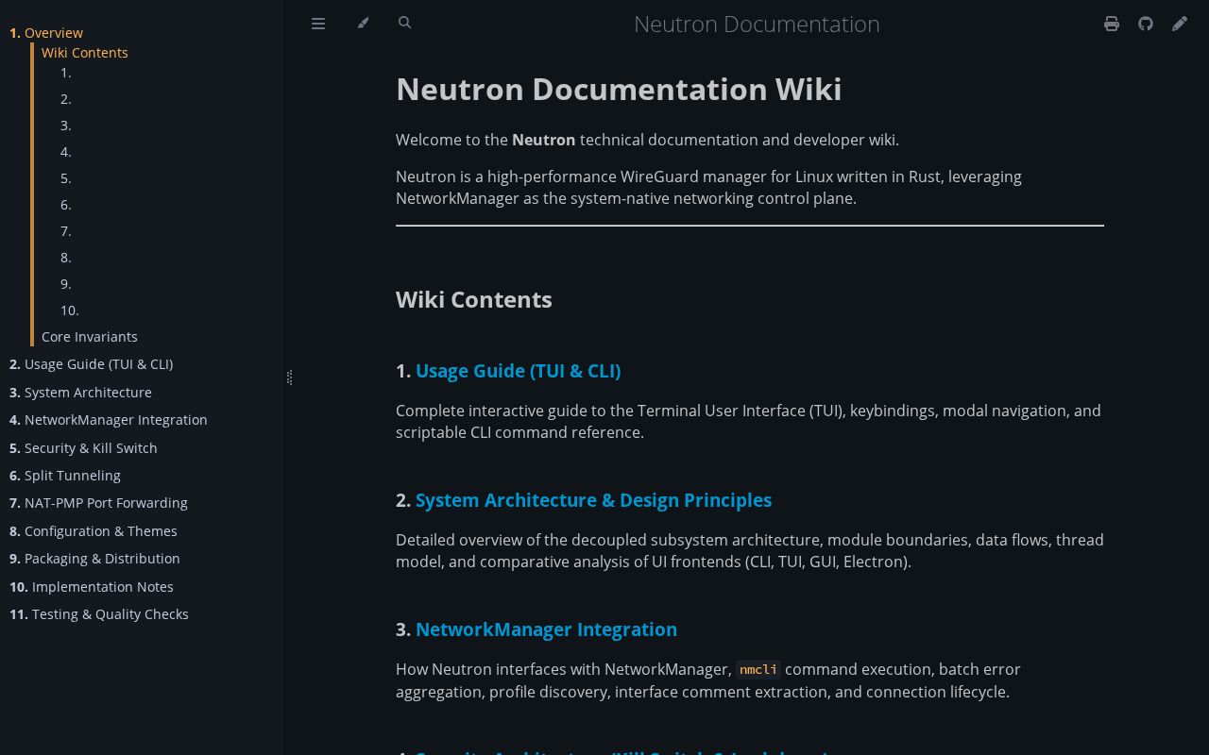The width and height of the screenshot is (1209, 755).
Task: Open NetworkManager Integration chapter in sidebar
Action: point(109,420)
